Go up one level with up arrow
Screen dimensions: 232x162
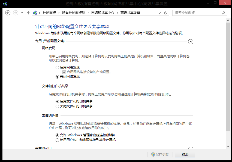[28, 13]
